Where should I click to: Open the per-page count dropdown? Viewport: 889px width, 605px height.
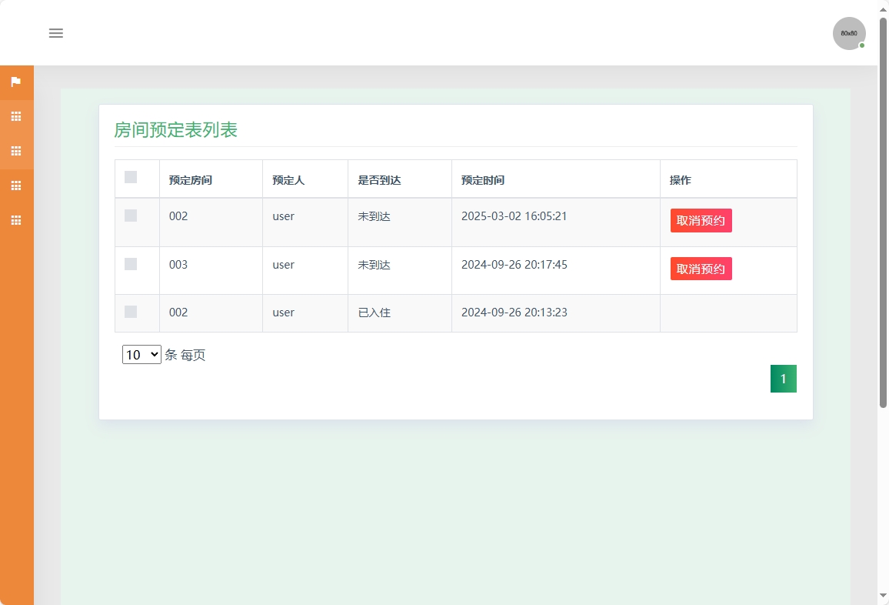click(141, 354)
